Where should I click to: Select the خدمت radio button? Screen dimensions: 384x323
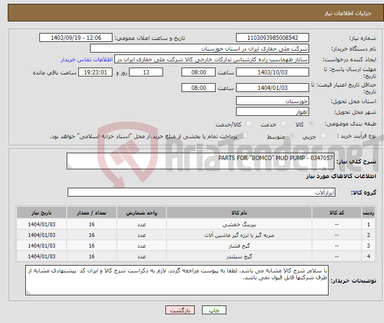tap(283, 124)
